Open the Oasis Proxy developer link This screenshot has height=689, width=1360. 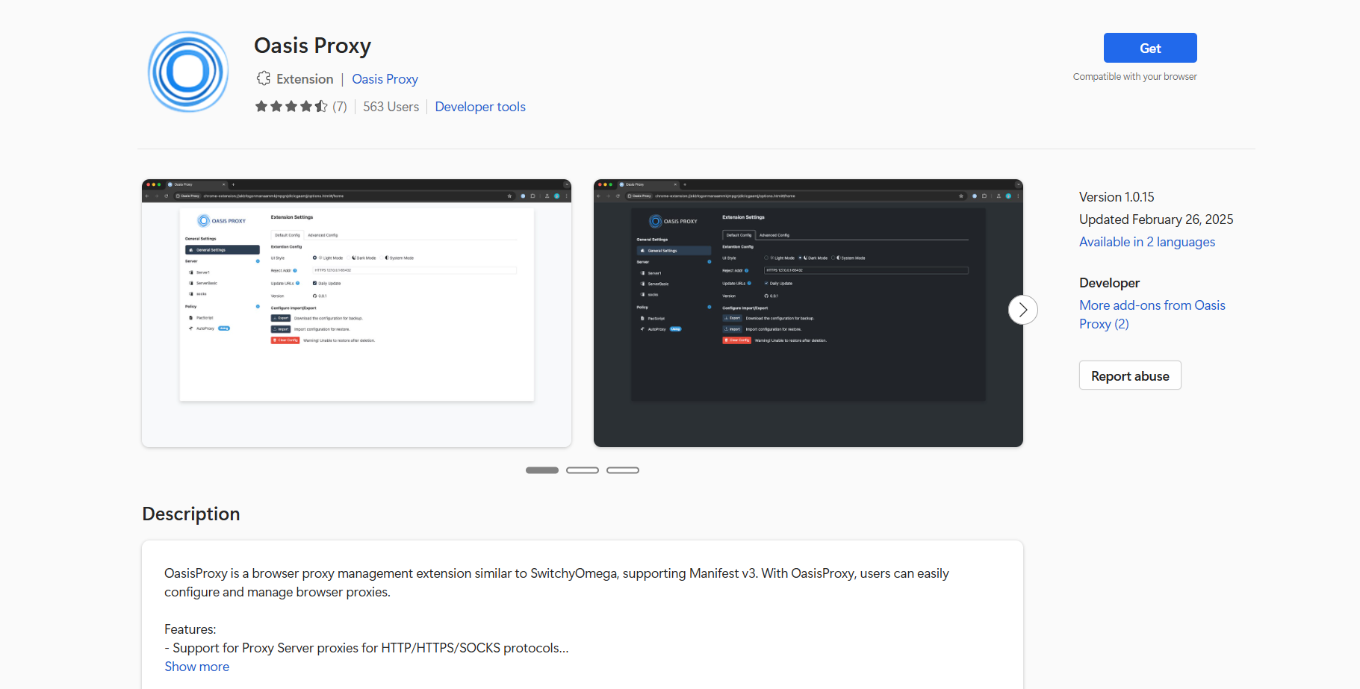tap(385, 79)
